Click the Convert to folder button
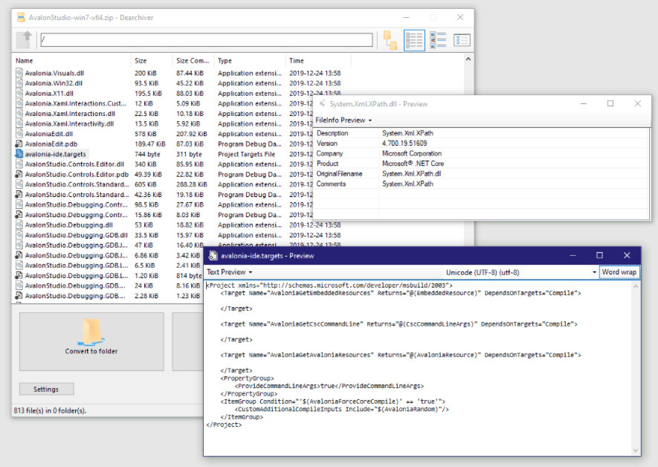 (x=91, y=341)
